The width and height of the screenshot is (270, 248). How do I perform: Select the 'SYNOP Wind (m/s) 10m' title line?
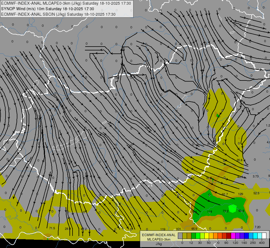click(47, 9)
